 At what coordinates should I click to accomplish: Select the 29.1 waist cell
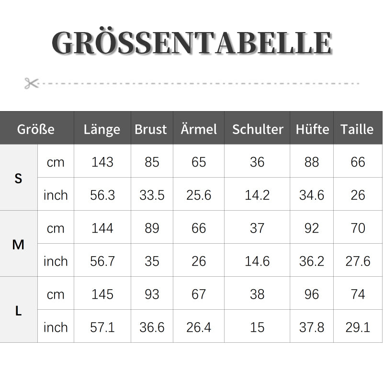358,327
